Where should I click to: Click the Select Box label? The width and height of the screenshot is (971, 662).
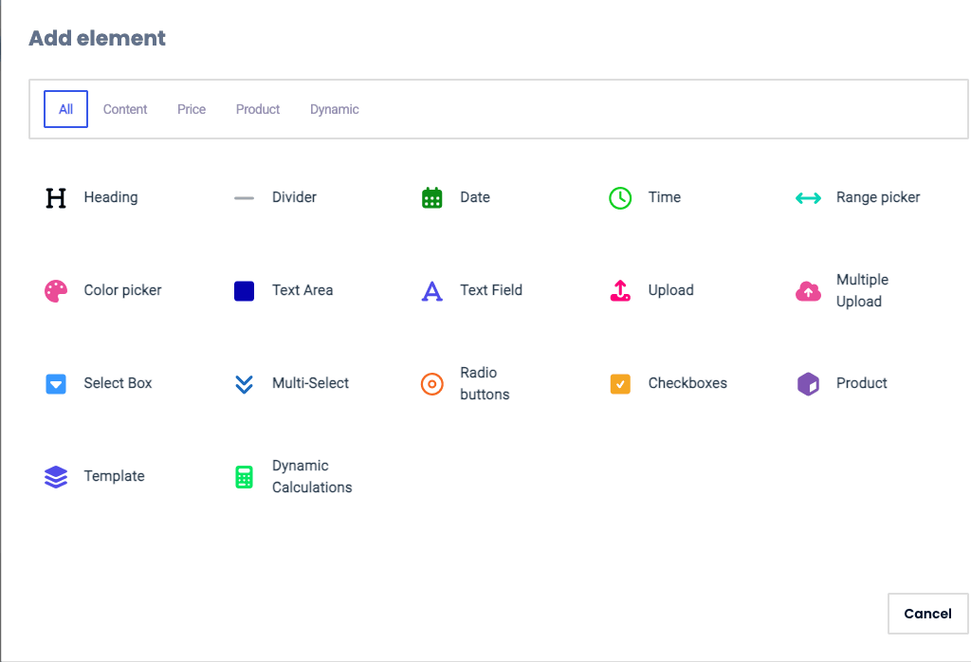[x=118, y=383]
